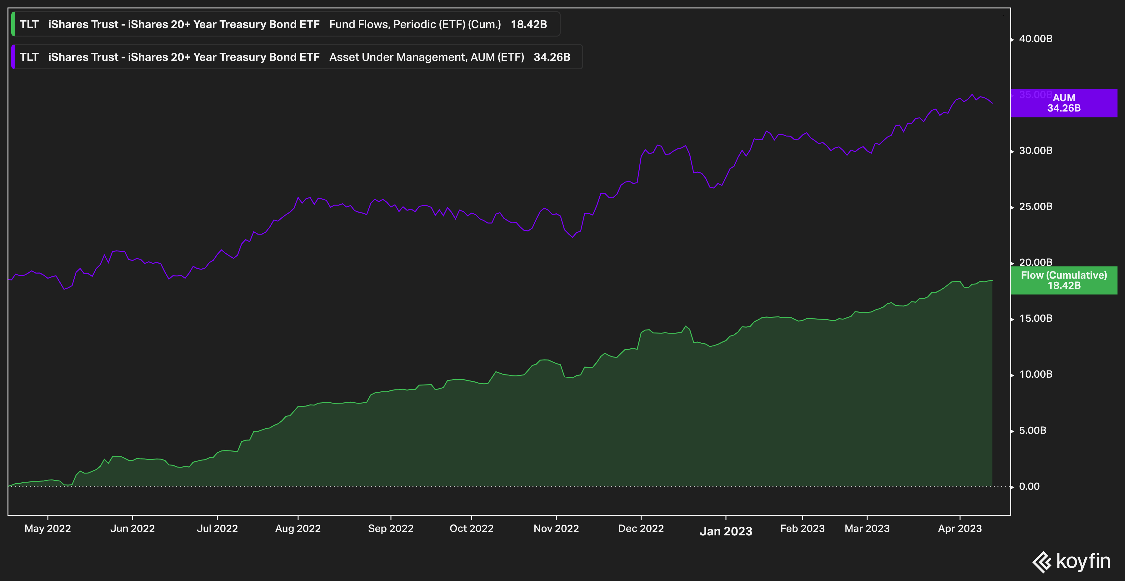Click the Mar 2023 date label
Screen dimensions: 1125x581
(x=867, y=529)
